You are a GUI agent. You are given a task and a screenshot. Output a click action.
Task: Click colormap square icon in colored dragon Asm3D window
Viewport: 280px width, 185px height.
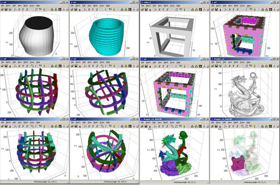(200, 126)
